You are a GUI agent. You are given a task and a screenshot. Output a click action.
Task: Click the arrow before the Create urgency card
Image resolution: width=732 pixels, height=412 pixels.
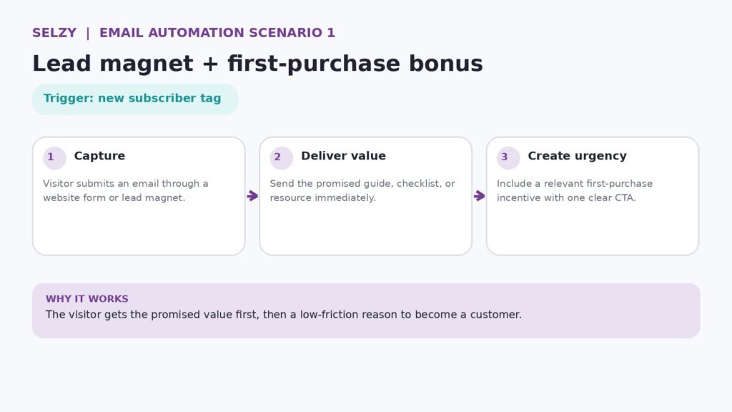point(480,196)
